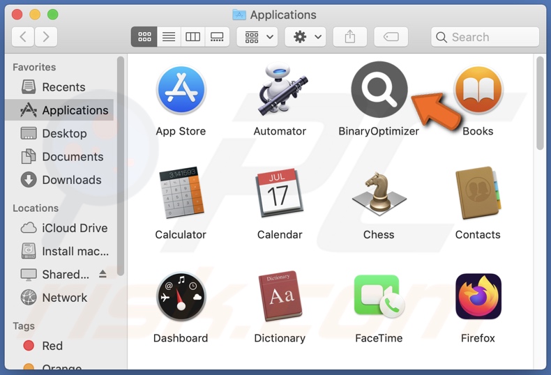Go forward with the right chevron

[x=45, y=36]
